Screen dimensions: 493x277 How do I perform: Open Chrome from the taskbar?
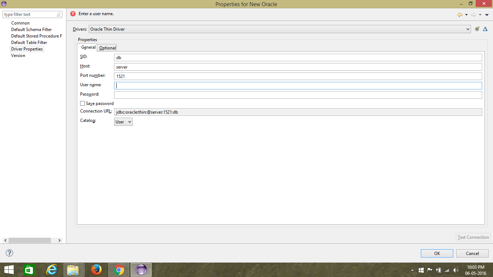119,270
